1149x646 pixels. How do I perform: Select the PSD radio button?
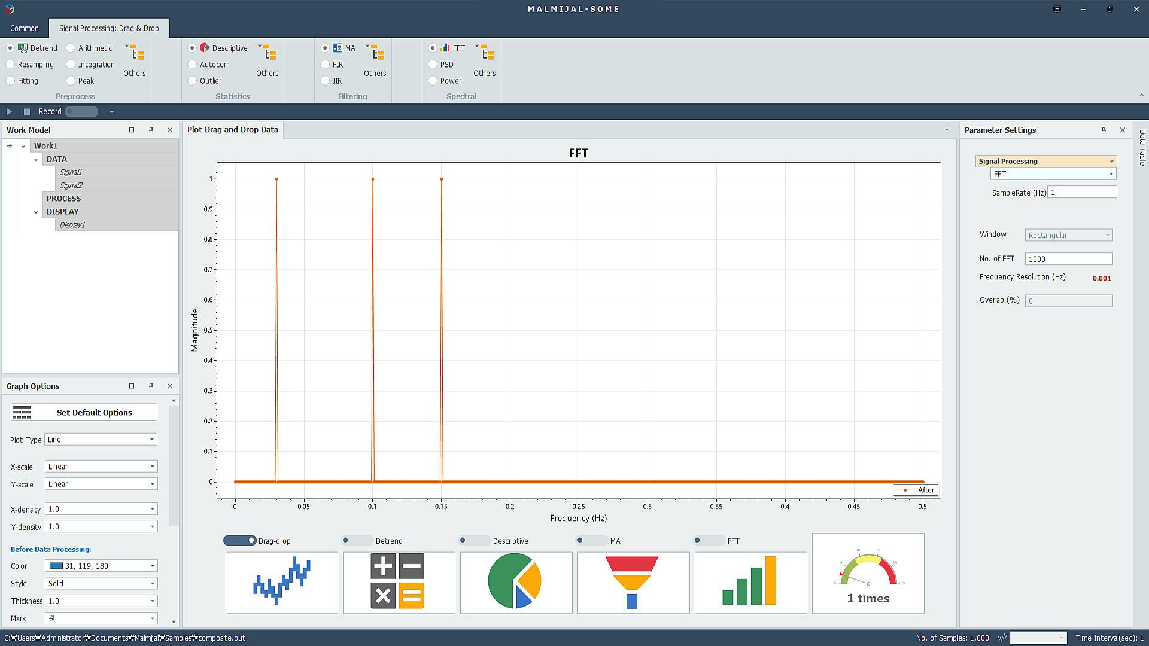tap(433, 65)
